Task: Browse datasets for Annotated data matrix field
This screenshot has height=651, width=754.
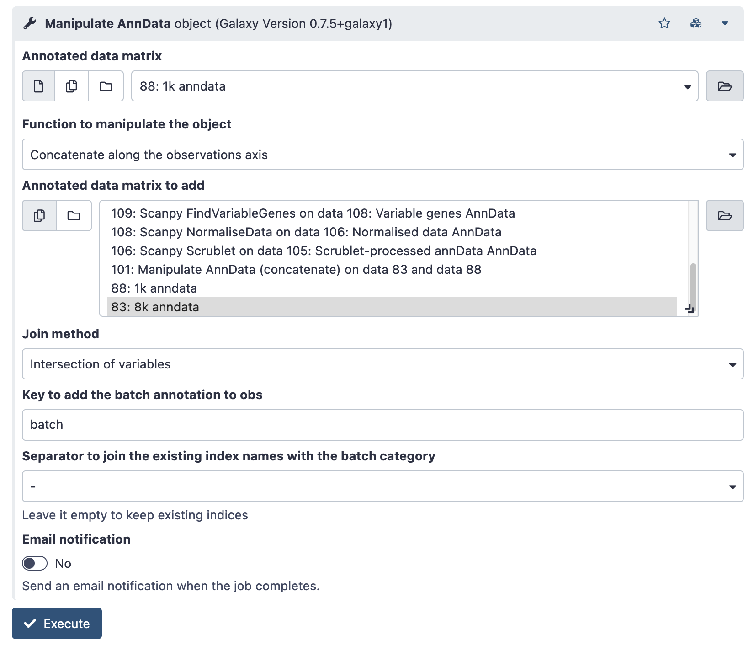Action: coord(725,86)
